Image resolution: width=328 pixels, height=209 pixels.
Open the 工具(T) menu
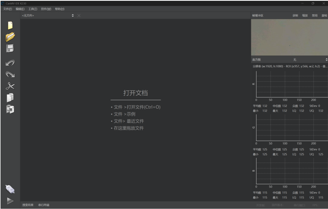33,9
